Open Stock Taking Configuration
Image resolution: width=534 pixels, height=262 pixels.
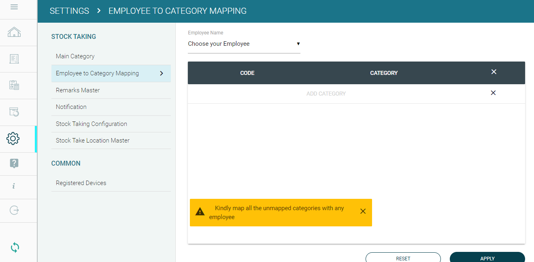pyautogui.click(x=91, y=124)
